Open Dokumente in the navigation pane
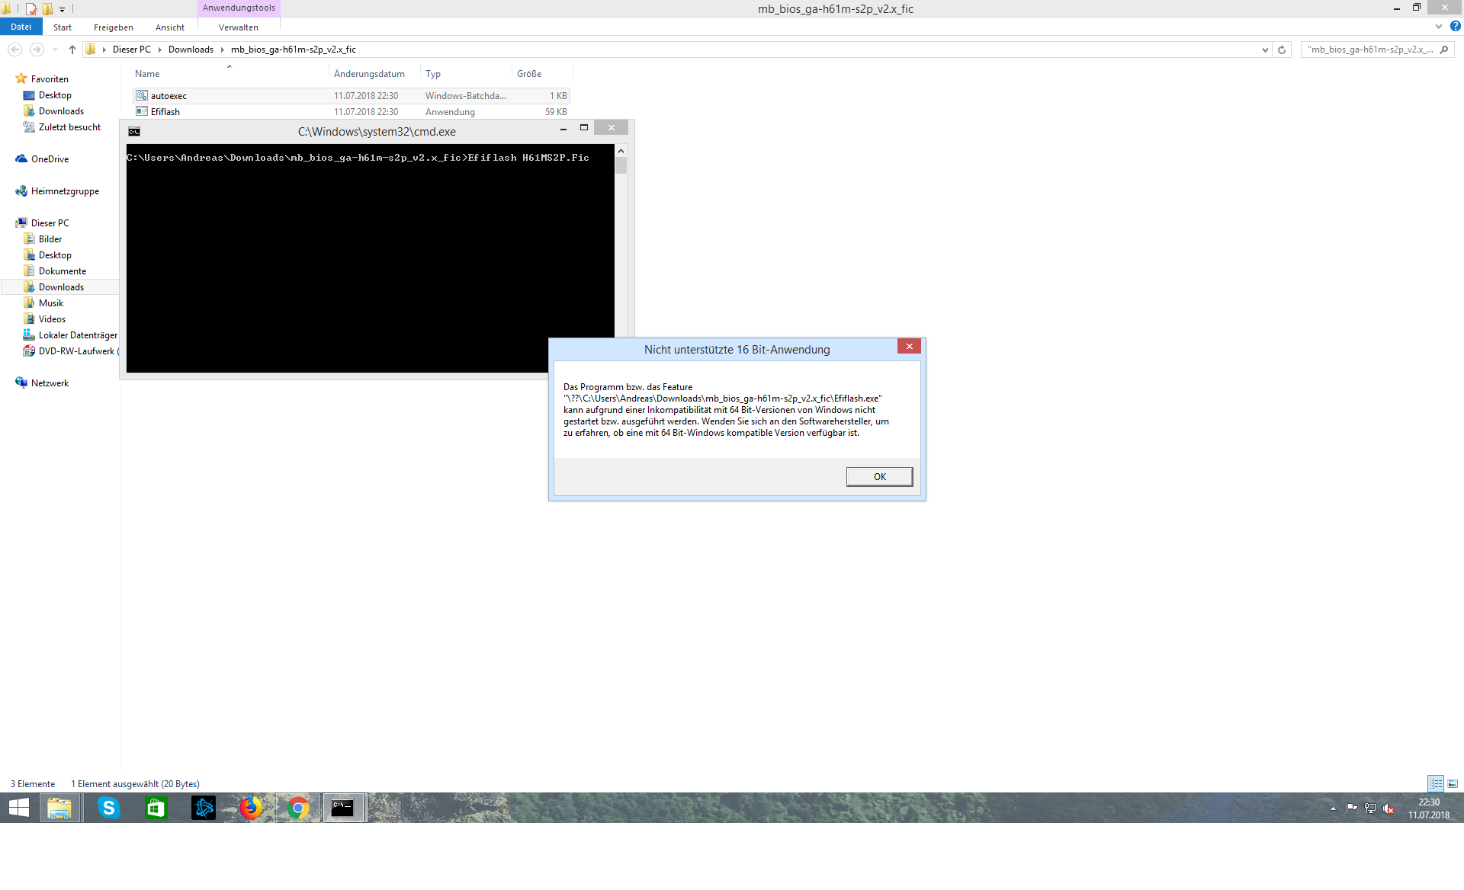The image size is (1464, 890). [63, 271]
